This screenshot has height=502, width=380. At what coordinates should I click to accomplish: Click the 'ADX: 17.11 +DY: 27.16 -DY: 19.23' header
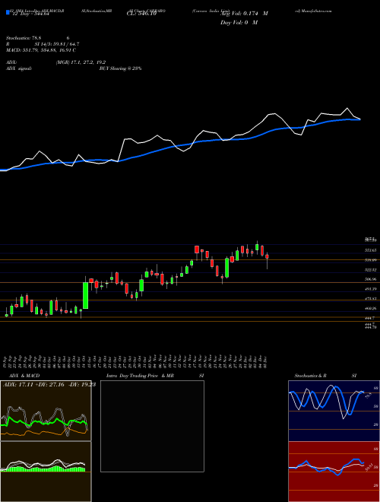tap(49, 385)
